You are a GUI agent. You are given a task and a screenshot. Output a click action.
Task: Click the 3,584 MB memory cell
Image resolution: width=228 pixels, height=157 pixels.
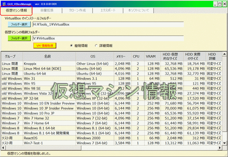tap(123, 143)
